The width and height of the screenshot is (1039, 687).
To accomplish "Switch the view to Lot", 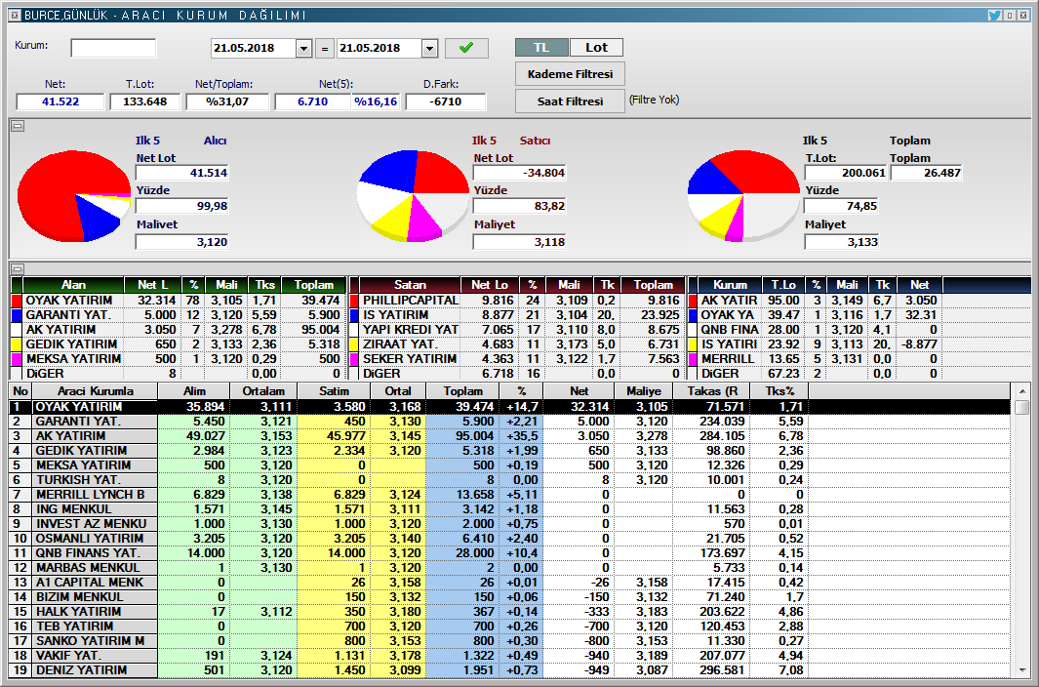I will [596, 47].
